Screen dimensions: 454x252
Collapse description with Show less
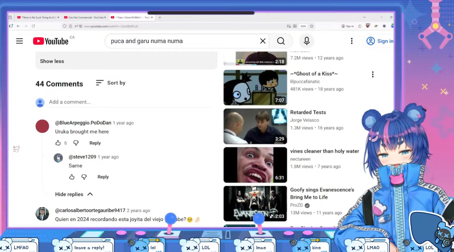(x=52, y=61)
